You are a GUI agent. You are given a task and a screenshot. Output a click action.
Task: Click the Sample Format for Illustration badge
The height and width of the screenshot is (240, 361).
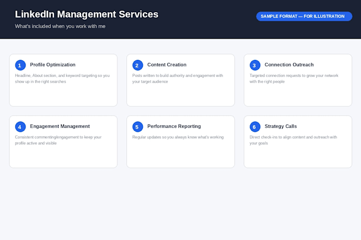click(x=304, y=16)
